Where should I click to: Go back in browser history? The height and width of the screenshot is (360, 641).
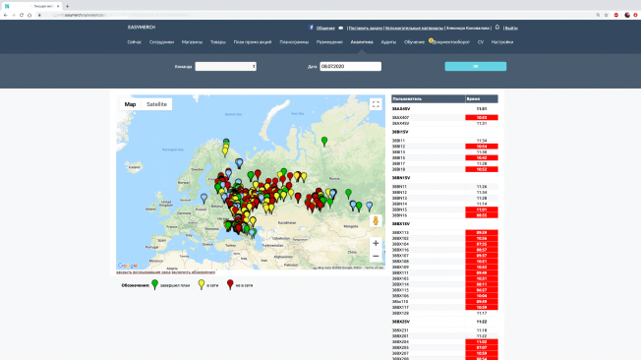tap(5, 15)
